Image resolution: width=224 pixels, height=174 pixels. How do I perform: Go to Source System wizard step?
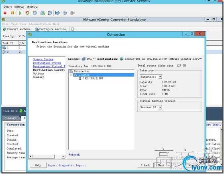pos(43,59)
